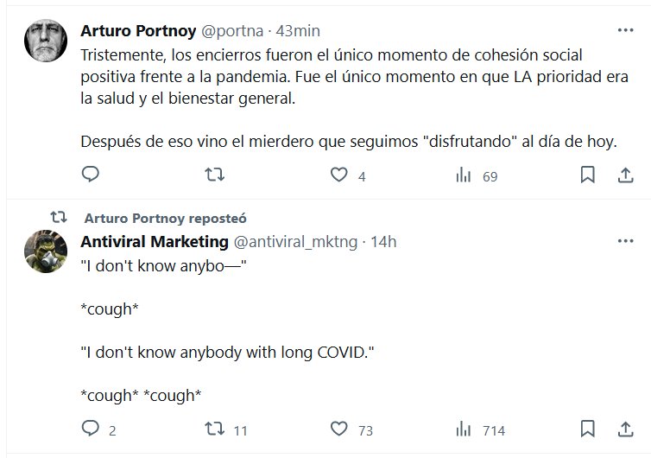Bookmark Arturo Portnoy's tweet
651x458 pixels.
pyautogui.click(x=587, y=175)
